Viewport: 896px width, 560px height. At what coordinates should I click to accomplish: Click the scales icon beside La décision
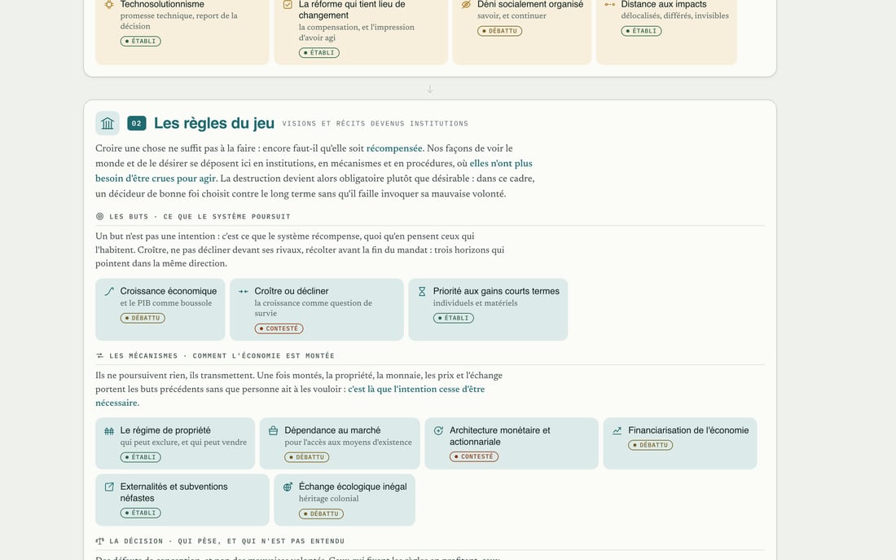click(100, 541)
